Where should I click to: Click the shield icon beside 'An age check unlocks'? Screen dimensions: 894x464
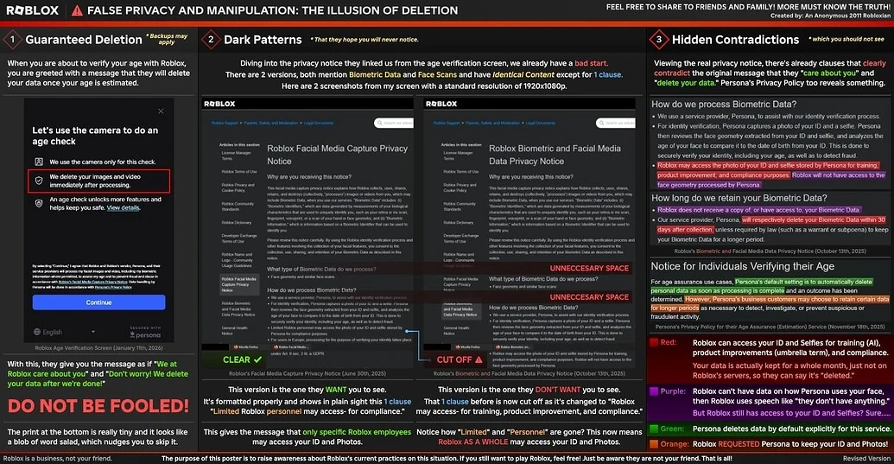[x=39, y=204]
